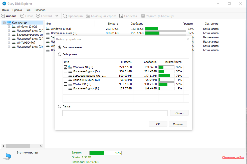Viewport: 247px width, 164px height.
Task: Sort by Емкость column header in main list
Action: click(x=107, y=24)
